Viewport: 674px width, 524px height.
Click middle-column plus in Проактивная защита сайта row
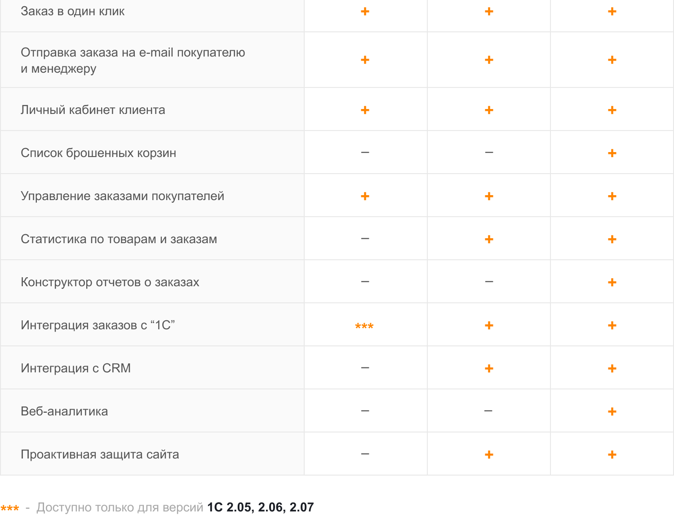click(489, 454)
